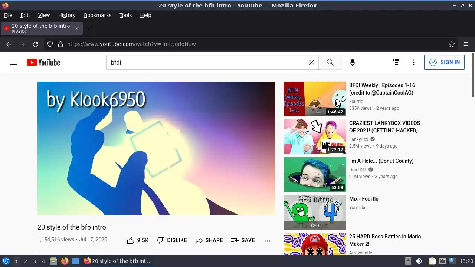Open system start menu in taskbar

[6, 261]
